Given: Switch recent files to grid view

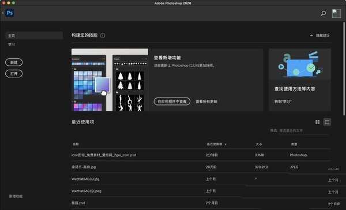Looking at the screenshot, I should tap(317, 122).
